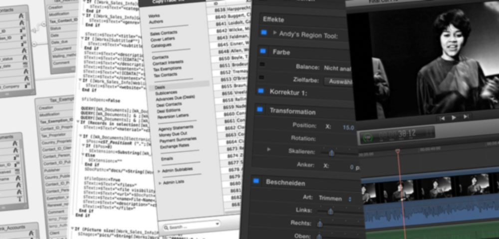
Task: Click the magnifier icon in the Search box
Action: click(166, 228)
